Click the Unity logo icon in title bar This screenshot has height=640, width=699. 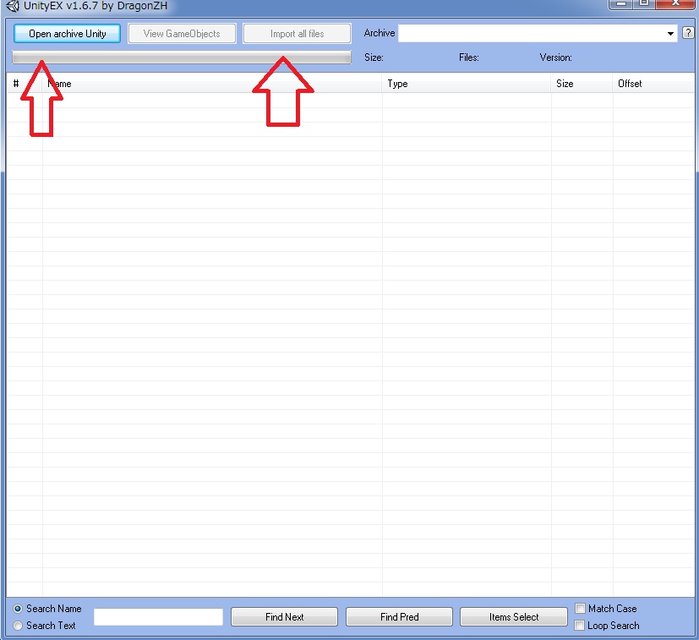[x=13, y=6]
